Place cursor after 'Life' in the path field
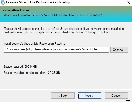132x102 pixels. [x=97, y=49]
